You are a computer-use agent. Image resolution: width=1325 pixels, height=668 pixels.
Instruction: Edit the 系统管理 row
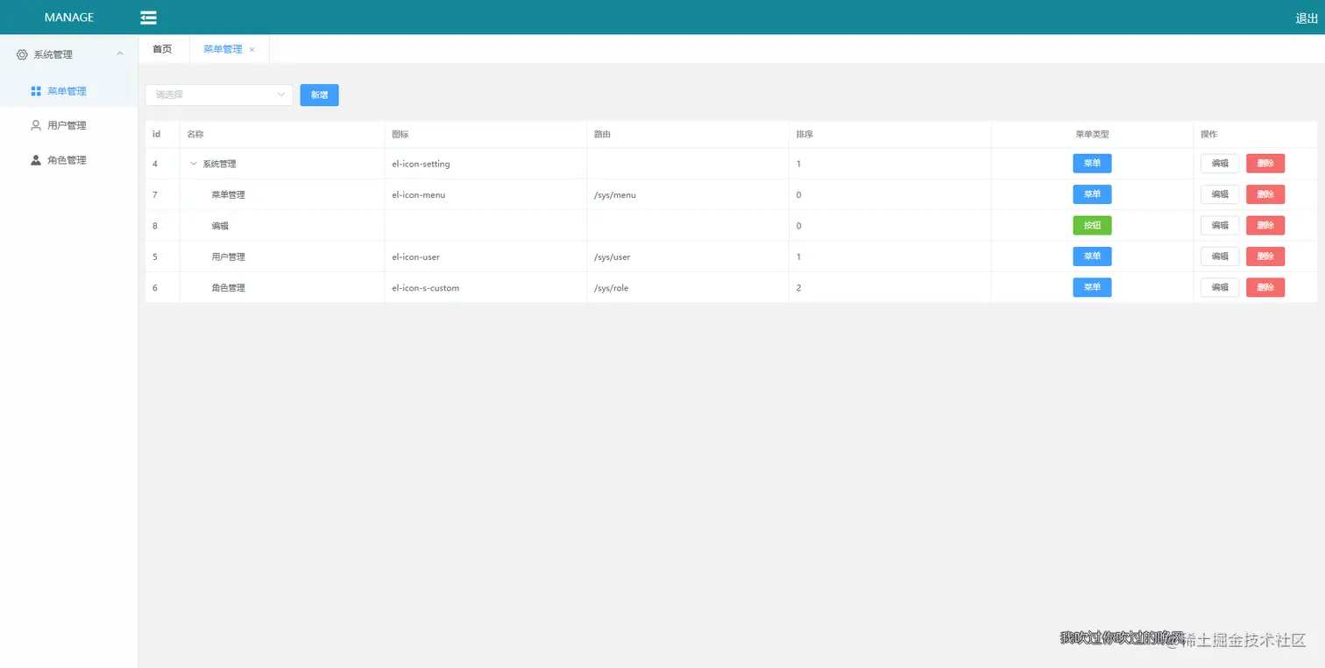1220,163
